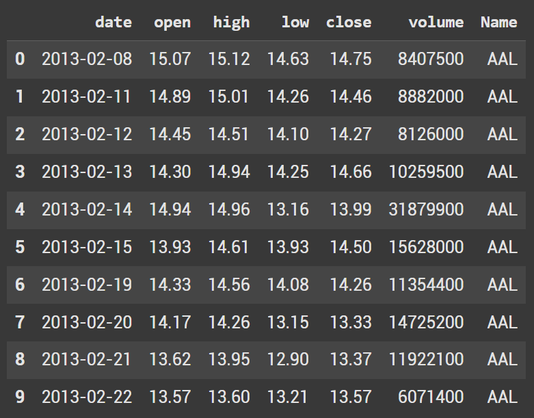
Task: Select the "low" column header
Action: [x=295, y=22]
